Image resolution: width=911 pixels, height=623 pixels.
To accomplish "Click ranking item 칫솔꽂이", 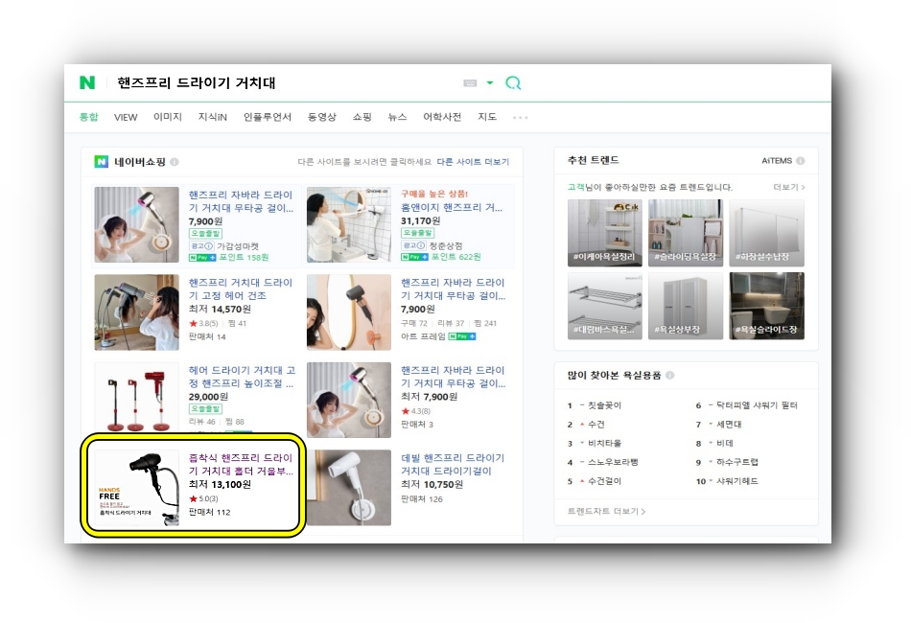I will pos(604,405).
